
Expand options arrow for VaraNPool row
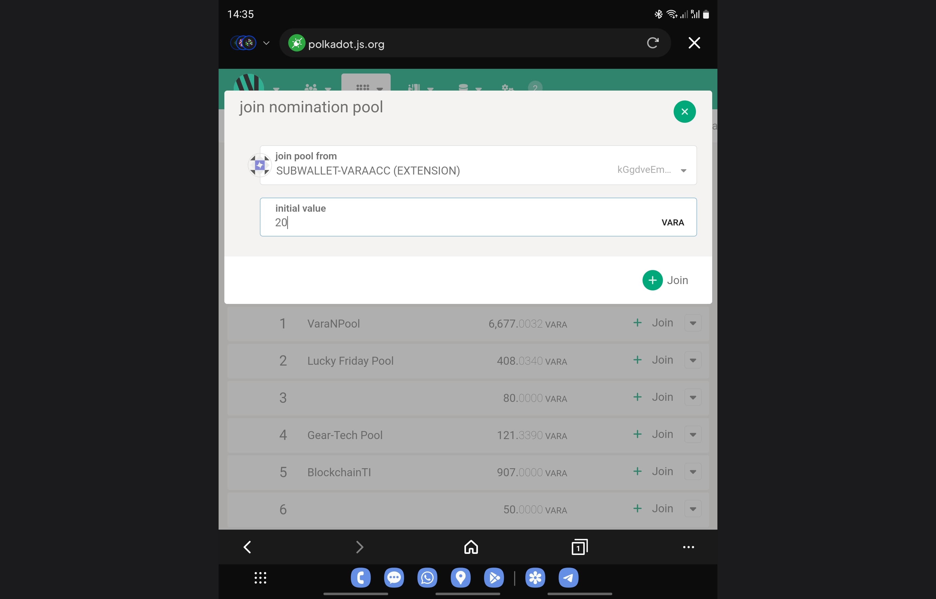click(693, 323)
